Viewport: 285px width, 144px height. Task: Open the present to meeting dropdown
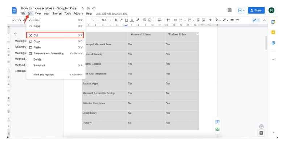click(x=241, y=11)
